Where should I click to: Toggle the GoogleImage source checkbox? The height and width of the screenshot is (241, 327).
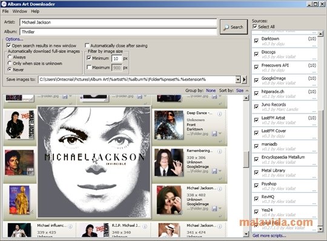click(257, 80)
